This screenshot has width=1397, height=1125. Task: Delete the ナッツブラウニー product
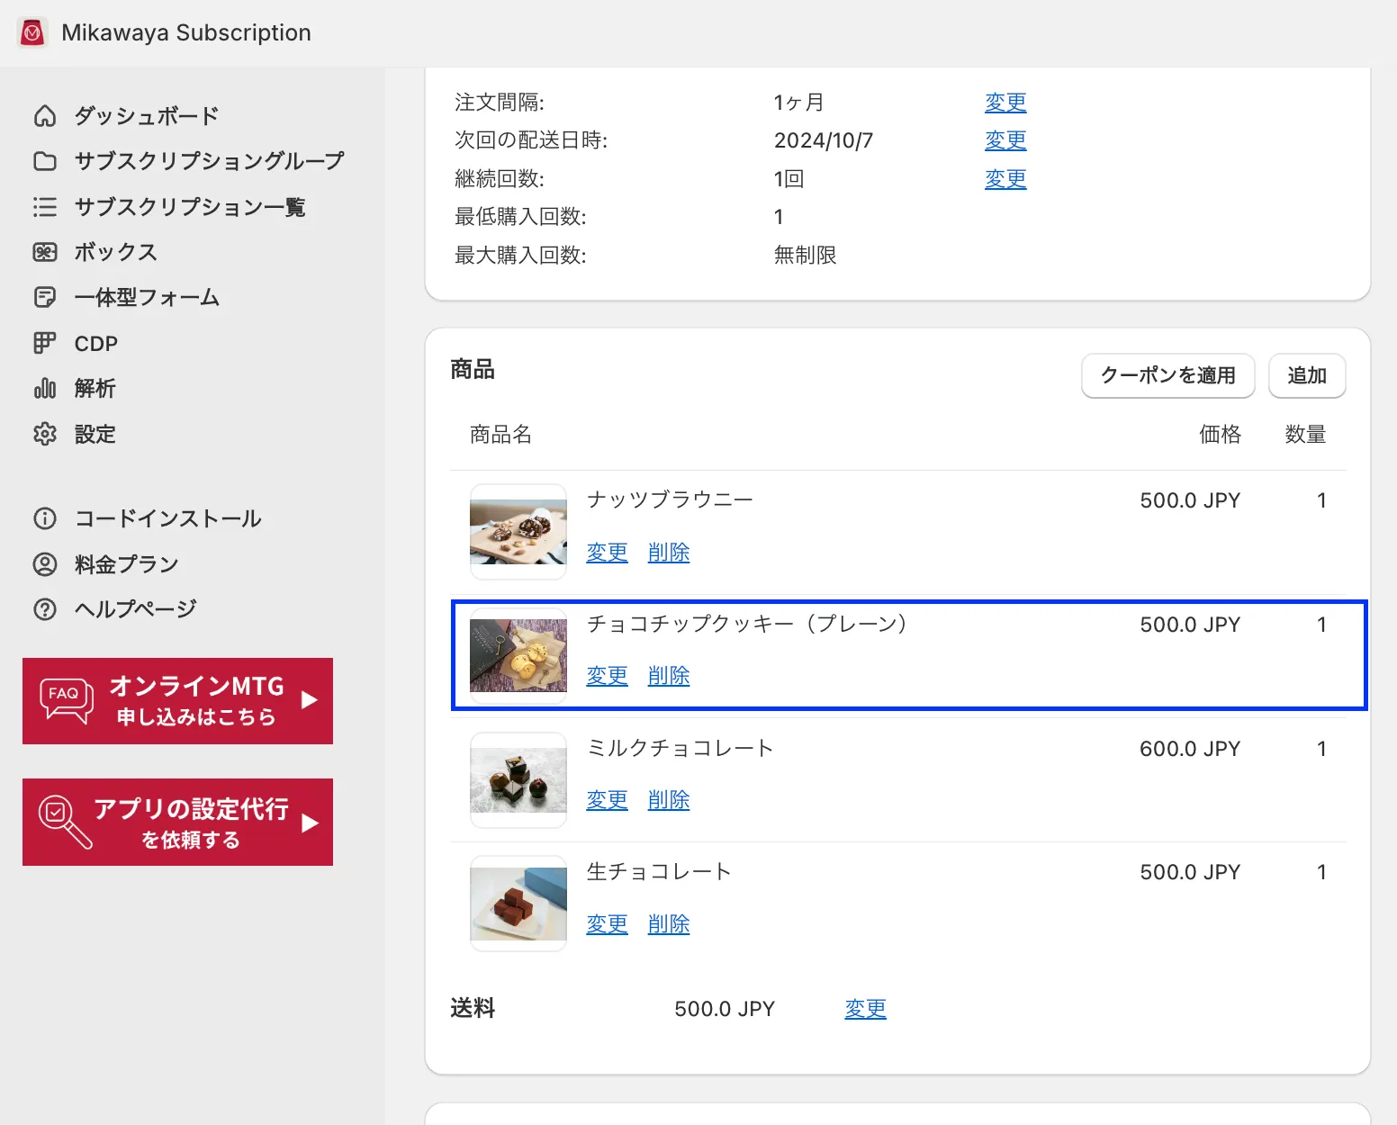(x=668, y=553)
